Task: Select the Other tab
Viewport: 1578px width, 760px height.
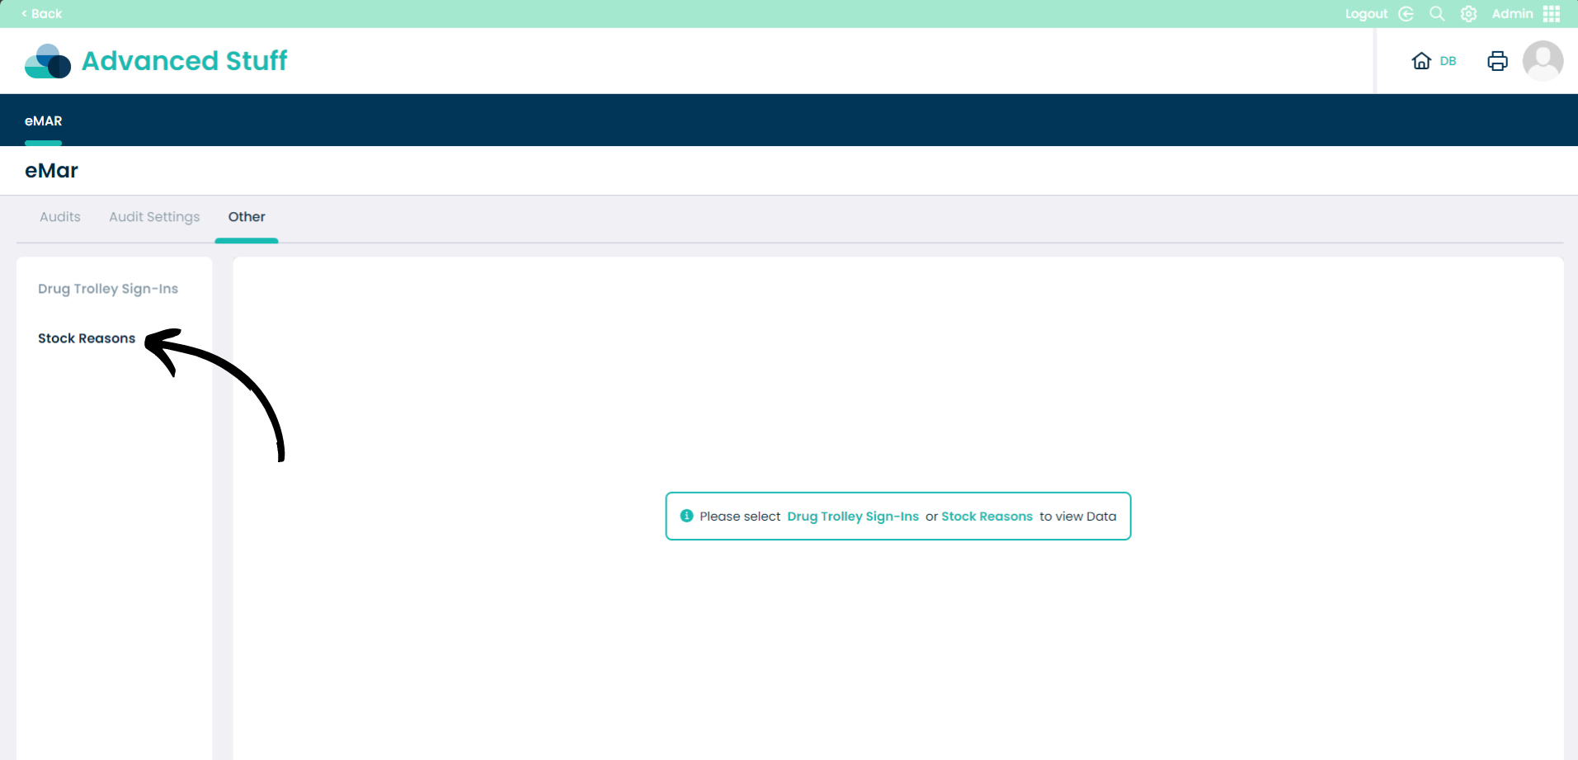Action: pyautogui.click(x=247, y=217)
